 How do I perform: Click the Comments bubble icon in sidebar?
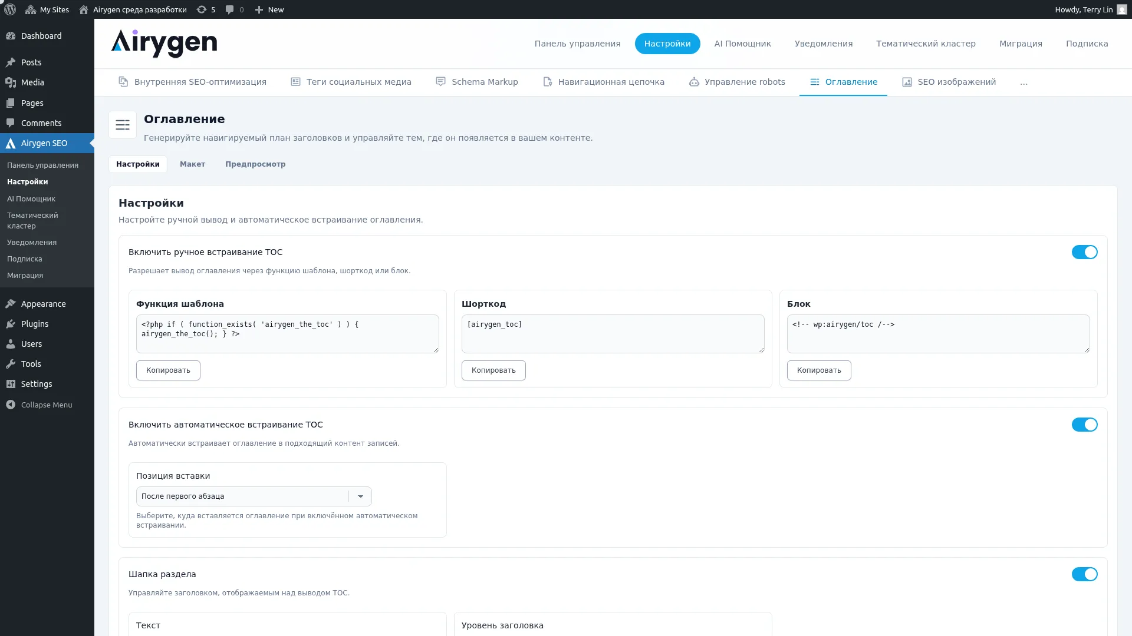click(x=11, y=123)
